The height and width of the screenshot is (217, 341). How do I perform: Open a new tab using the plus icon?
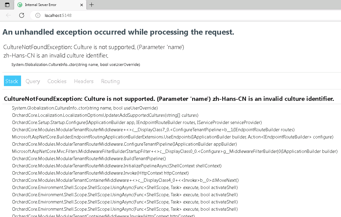[91, 5]
